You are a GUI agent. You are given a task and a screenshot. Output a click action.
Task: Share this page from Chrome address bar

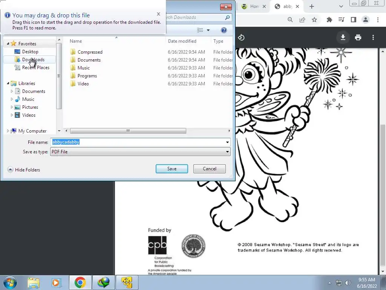point(302,20)
